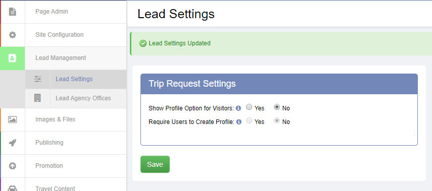This screenshot has width=432, height=191.
Task: Click the Publishing rocket icon
Action: click(x=13, y=143)
